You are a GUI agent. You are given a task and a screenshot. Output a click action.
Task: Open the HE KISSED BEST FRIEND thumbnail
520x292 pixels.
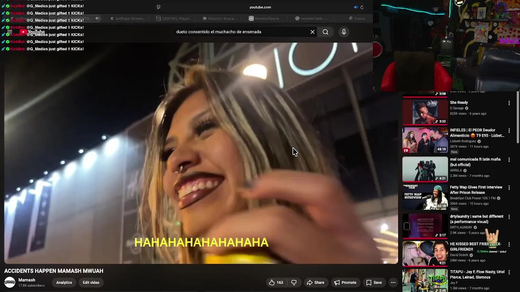425,254
